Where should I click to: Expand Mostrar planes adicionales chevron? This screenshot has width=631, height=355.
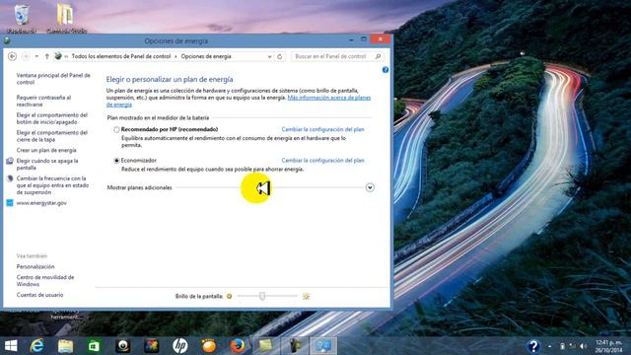click(x=370, y=187)
